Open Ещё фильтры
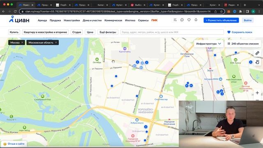The width and height of the screenshot is (263, 148). (108, 32)
